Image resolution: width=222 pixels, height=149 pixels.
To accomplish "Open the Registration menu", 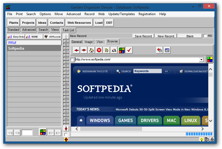I will [147, 14].
